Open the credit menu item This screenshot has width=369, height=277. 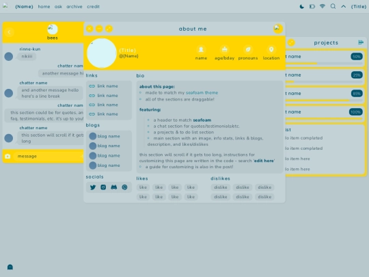coord(93,7)
